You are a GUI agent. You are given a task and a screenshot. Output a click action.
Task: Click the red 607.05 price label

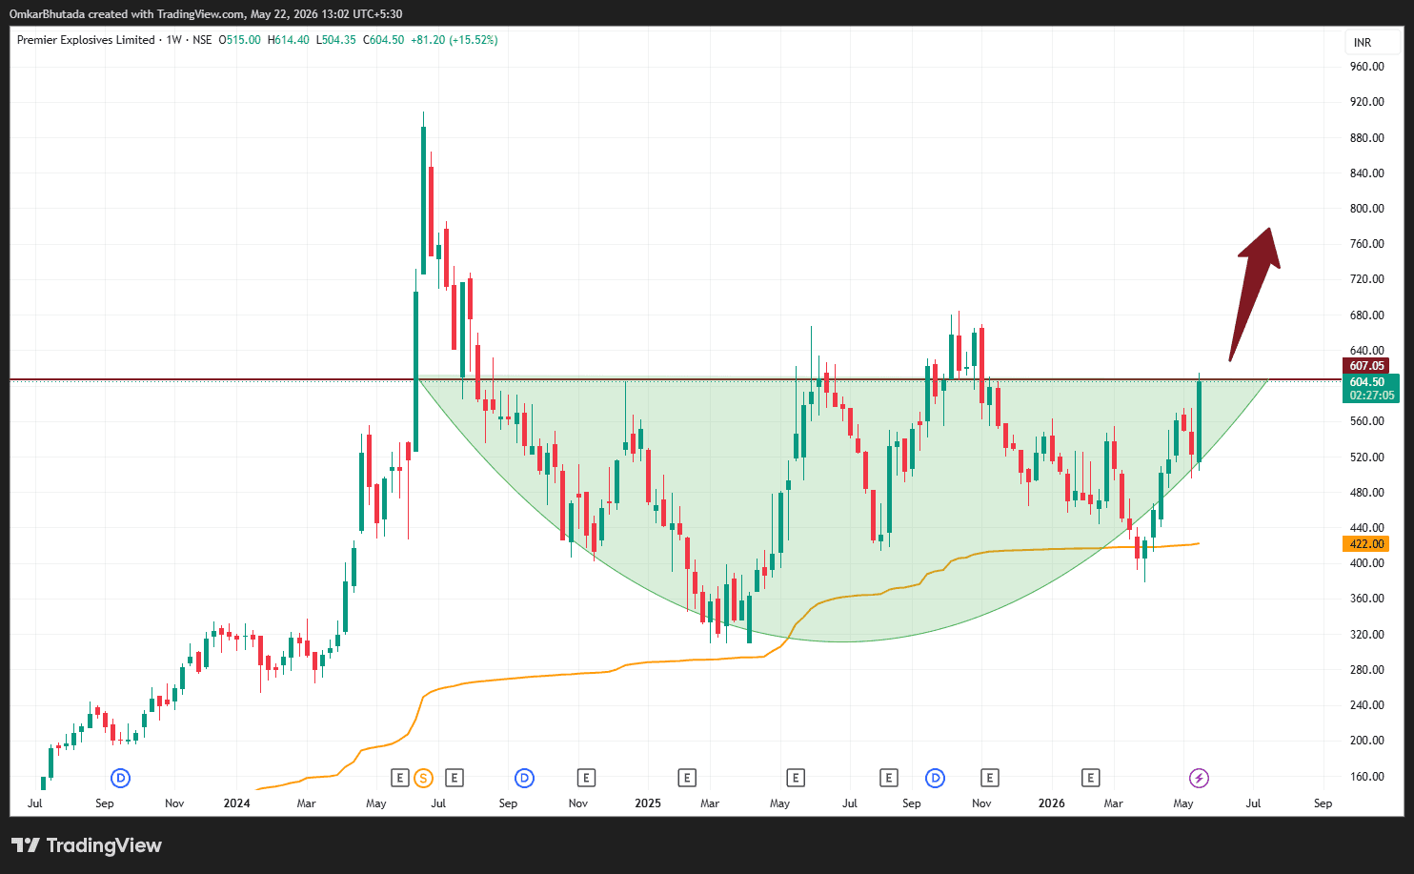click(1366, 366)
